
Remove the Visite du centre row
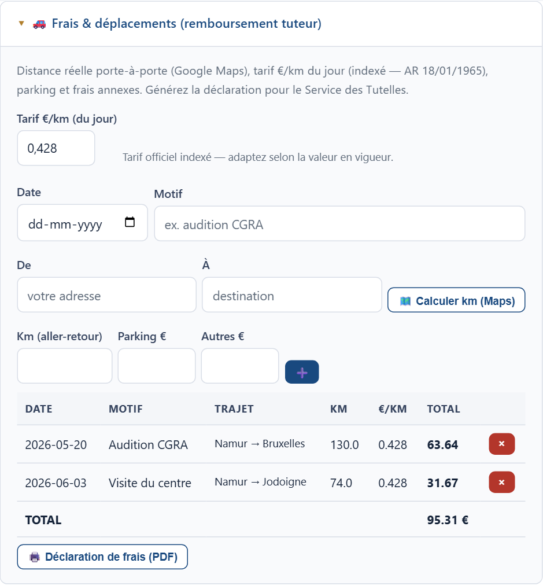[501, 482]
